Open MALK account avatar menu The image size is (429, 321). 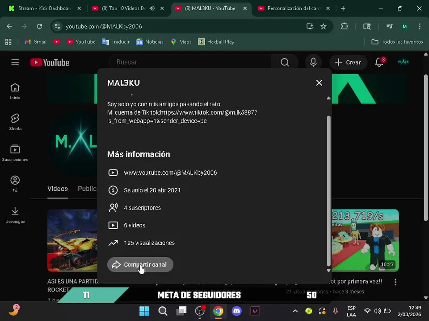403,62
